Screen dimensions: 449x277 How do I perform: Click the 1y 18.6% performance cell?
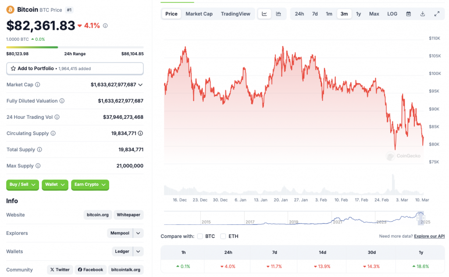point(420,266)
